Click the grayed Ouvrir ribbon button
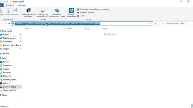Image resolution: width=193 pixels, height=108 pixels. click(x=8, y=12)
